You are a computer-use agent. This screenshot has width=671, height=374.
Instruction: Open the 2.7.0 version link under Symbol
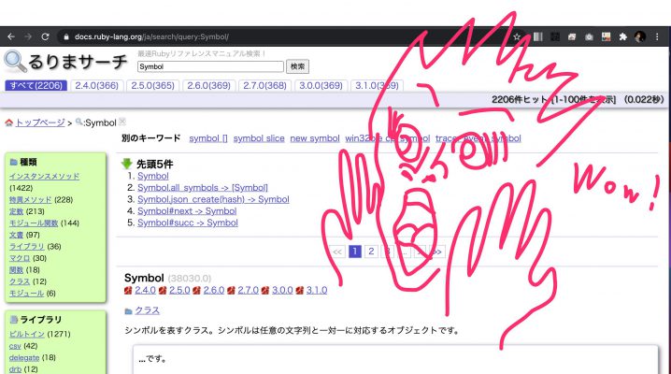click(249, 290)
